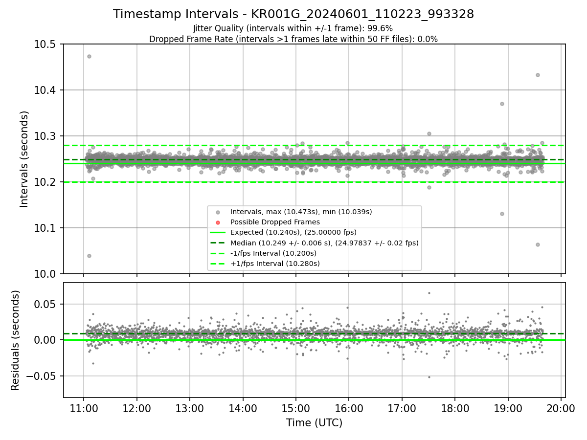Click the plot title 'Timestamp Intervals - KR001G_20240601_110223_993328'
This screenshot has height=440, width=587.
coord(293,14)
